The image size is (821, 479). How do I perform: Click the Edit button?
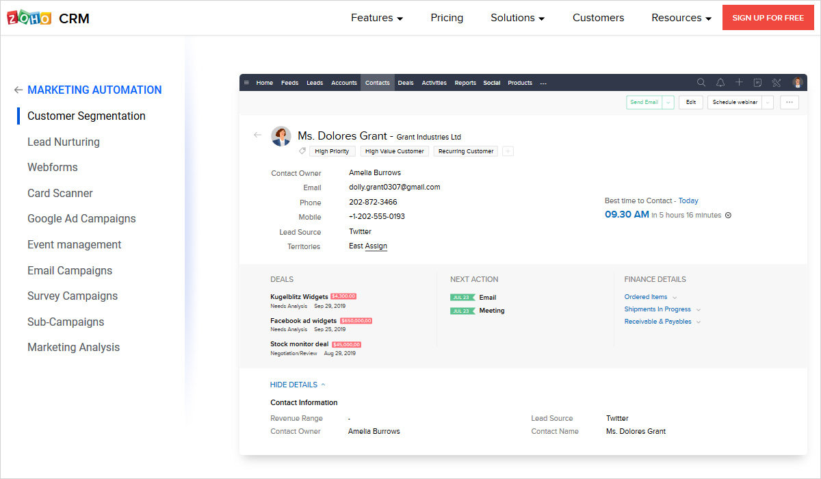(x=691, y=102)
